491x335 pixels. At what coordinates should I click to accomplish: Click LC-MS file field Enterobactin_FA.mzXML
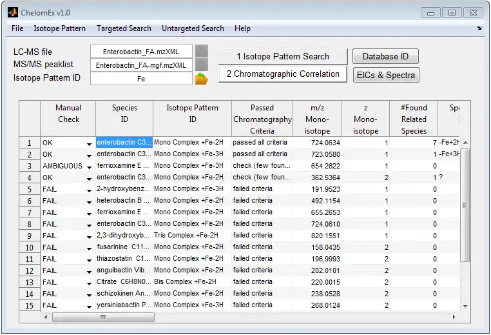pyautogui.click(x=141, y=52)
